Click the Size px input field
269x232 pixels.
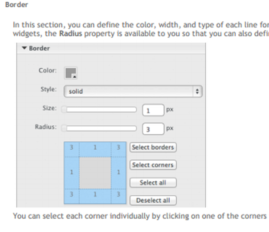coord(153,110)
